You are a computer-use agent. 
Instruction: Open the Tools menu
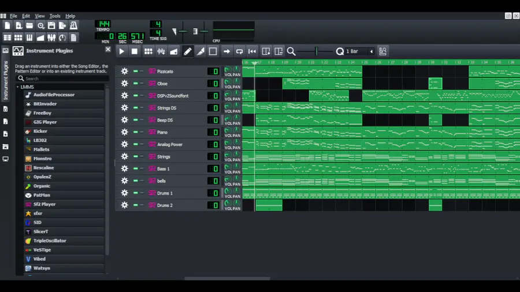point(55,16)
